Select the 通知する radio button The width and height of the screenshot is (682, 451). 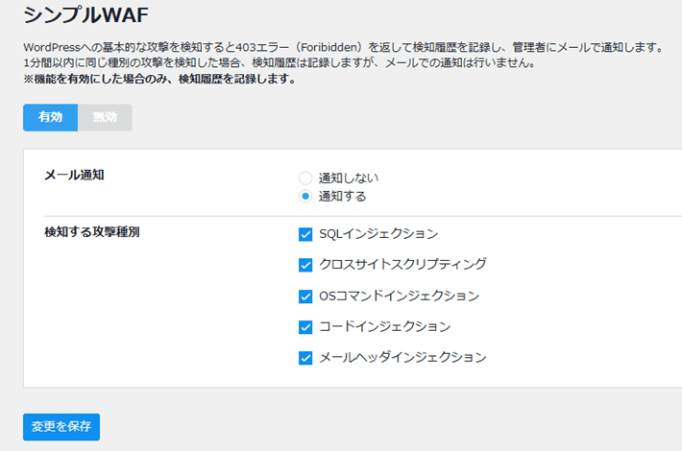click(x=305, y=197)
